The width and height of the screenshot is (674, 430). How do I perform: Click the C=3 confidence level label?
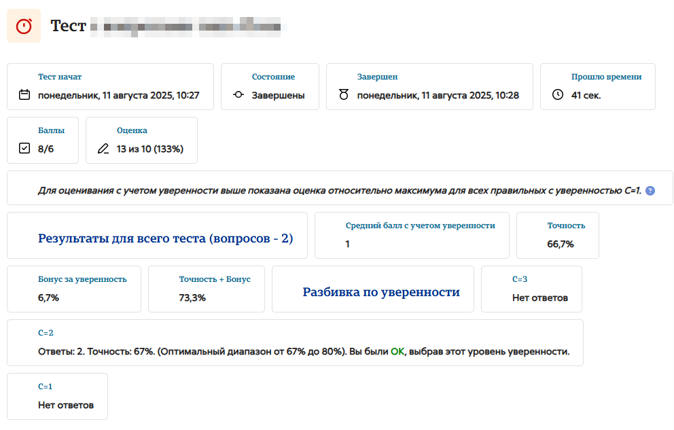pyautogui.click(x=520, y=279)
